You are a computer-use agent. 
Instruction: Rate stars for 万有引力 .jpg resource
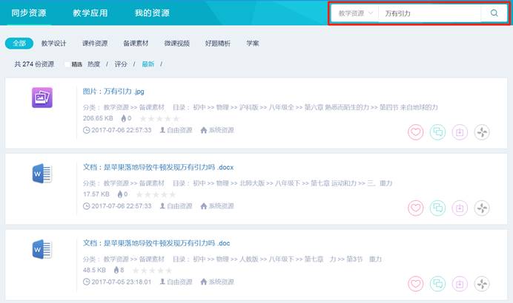(159, 118)
